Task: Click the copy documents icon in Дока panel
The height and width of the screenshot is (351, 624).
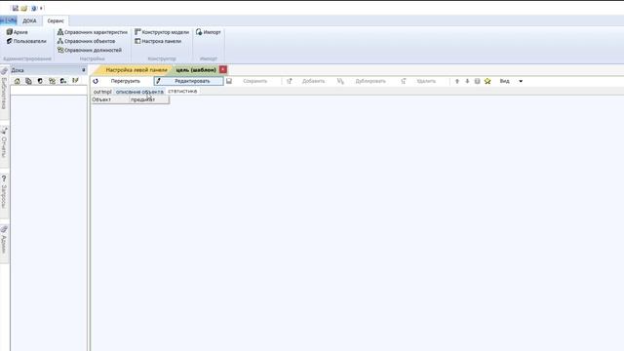Action: pos(28,81)
